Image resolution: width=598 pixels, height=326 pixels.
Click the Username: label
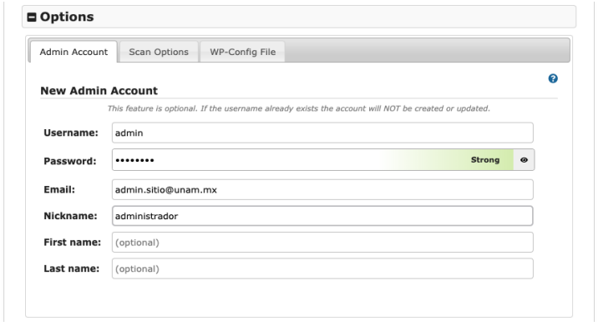click(x=71, y=133)
